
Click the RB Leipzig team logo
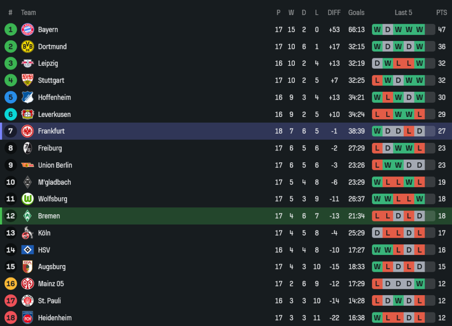point(28,64)
